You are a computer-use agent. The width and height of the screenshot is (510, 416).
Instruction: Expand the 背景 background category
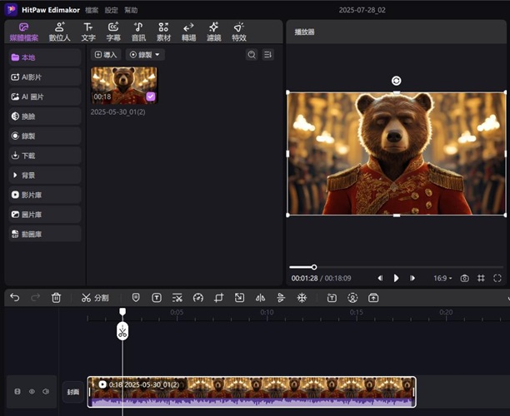[45, 175]
